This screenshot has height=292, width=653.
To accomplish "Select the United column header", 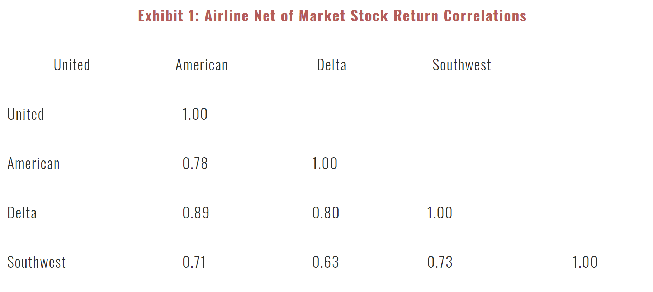I will pos(72,65).
